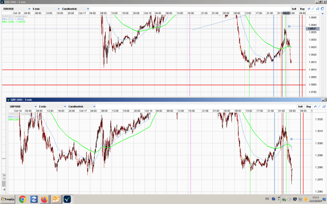Screen dimensions: 327x204
Task: Open the EUR/USD symbol dropdown
Action: coord(17,9)
